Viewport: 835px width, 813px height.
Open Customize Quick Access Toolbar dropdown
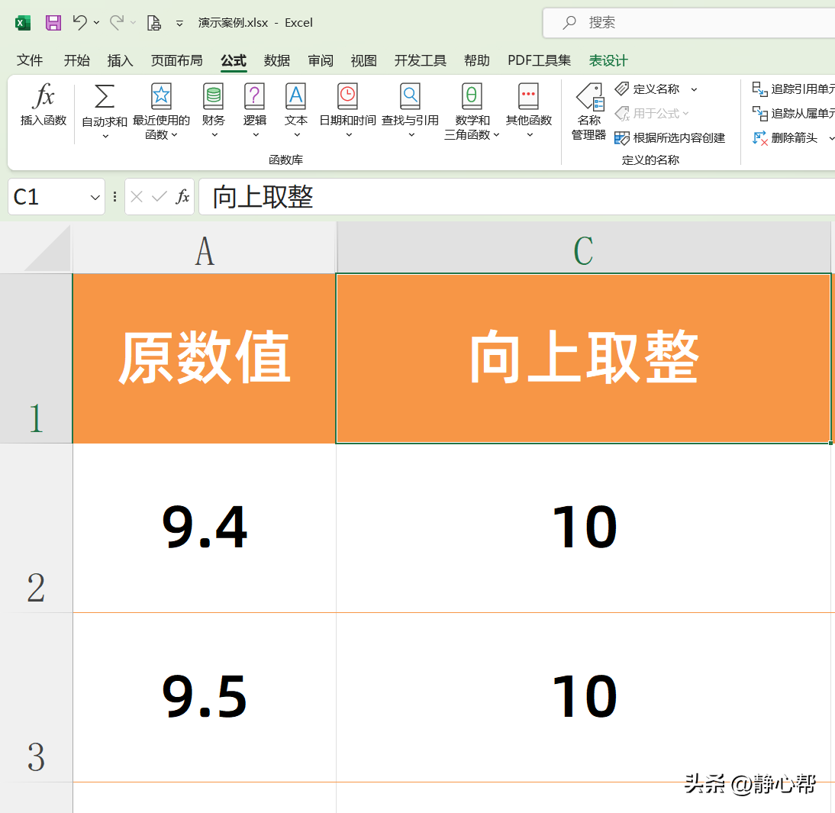[x=180, y=24]
